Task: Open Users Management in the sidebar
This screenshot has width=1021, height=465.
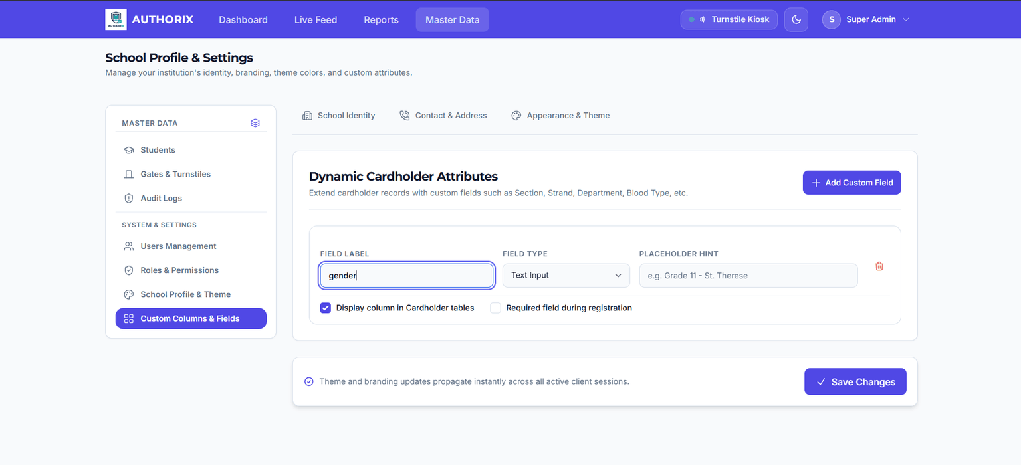Action: click(191, 246)
